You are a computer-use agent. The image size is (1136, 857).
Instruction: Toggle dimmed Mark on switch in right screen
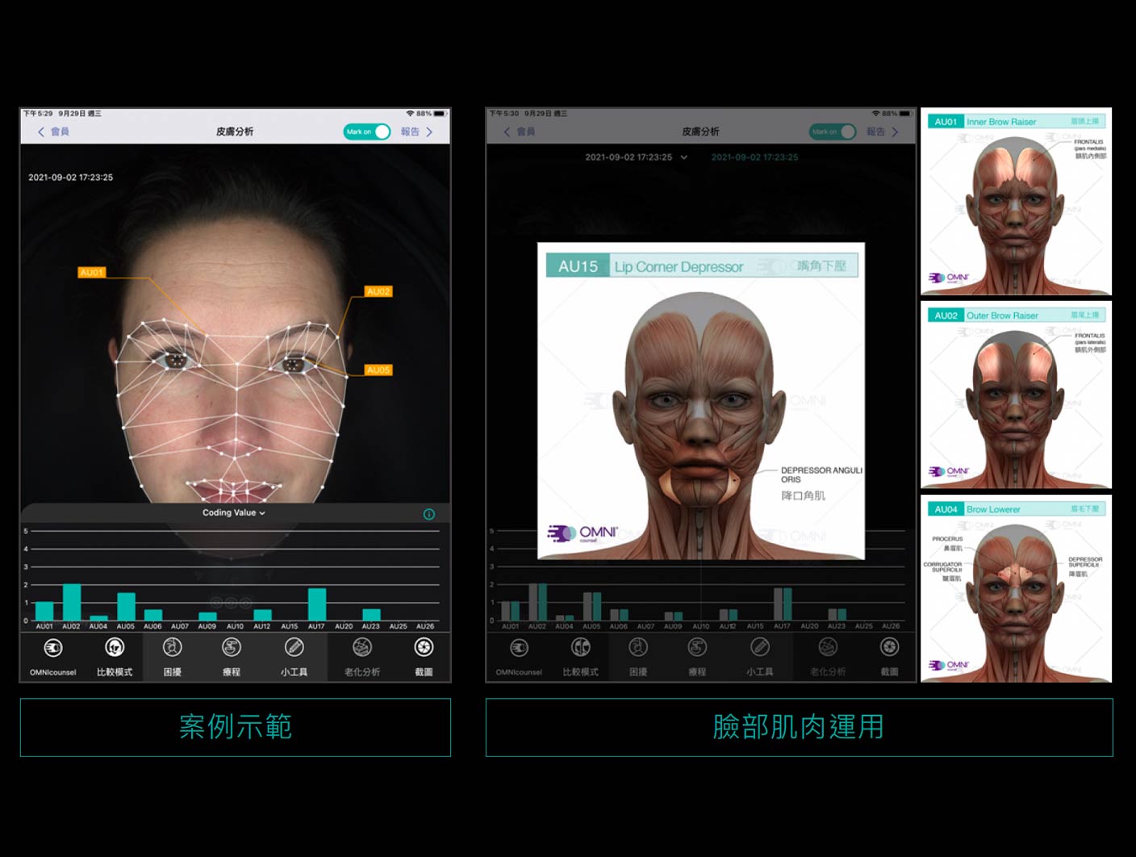coord(833,132)
